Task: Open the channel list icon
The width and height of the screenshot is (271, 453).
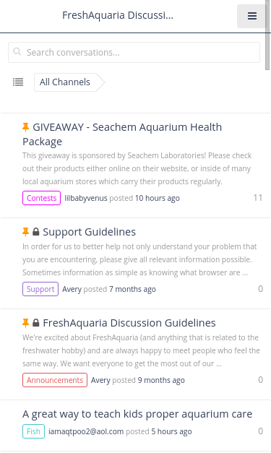Action: point(18,82)
